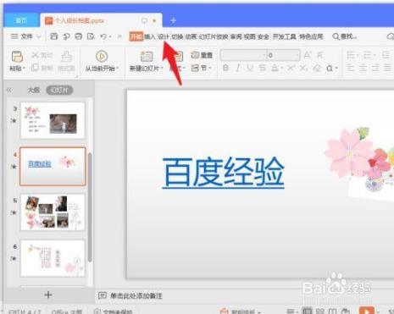Click the 百度经验 hyperlink on slide
Screen dimensions: 394x314
coord(223,172)
